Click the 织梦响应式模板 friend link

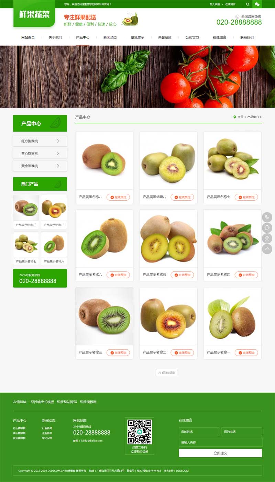(x=42, y=402)
